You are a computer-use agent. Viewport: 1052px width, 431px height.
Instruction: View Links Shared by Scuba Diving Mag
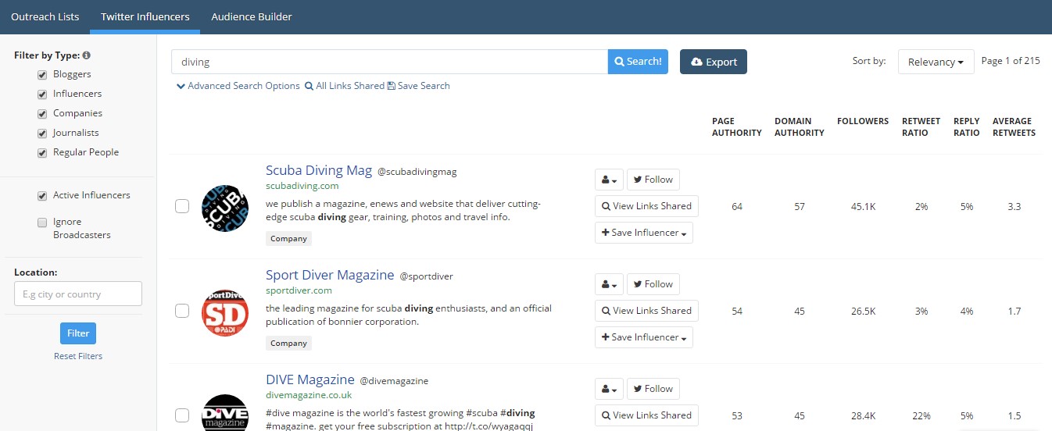tap(646, 206)
